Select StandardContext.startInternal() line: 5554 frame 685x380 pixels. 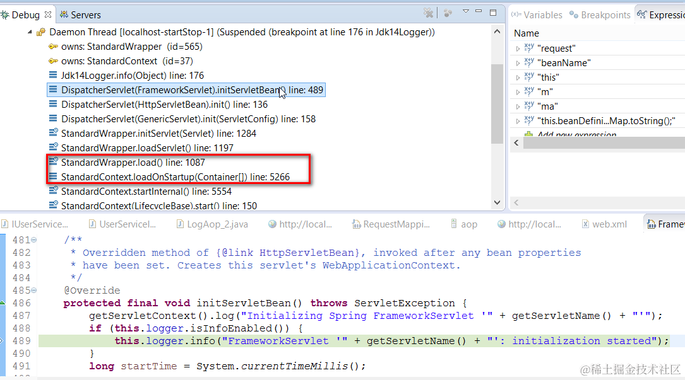[146, 191]
